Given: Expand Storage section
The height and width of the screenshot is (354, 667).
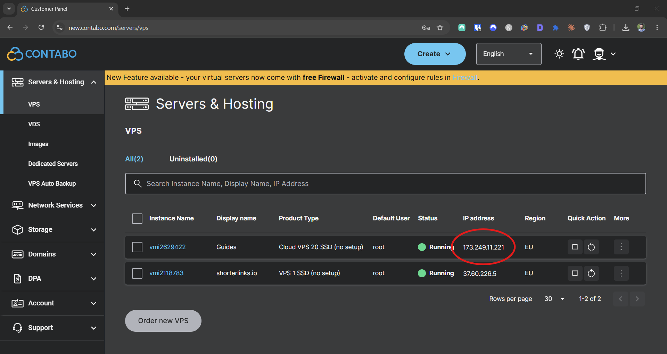Looking at the screenshot, I should pyautogui.click(x=93, y=230).
